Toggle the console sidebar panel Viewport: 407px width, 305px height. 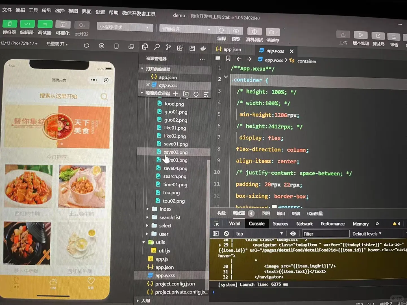[216, 234]
